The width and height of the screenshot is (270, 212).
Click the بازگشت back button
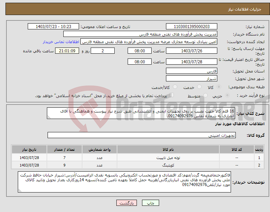coord(127,203)
